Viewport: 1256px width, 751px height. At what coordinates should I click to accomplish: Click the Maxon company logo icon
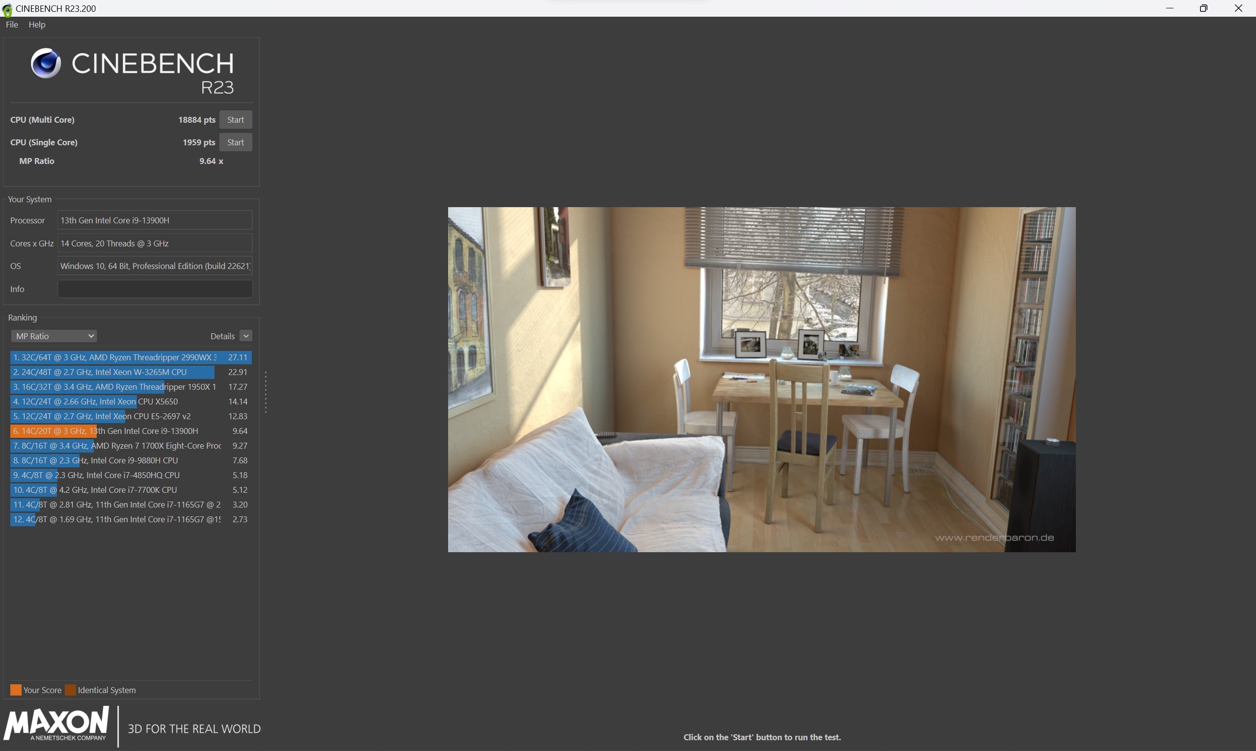pos(56,723)
